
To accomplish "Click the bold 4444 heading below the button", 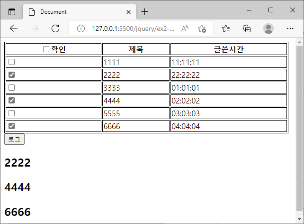I will coord(18,187).
